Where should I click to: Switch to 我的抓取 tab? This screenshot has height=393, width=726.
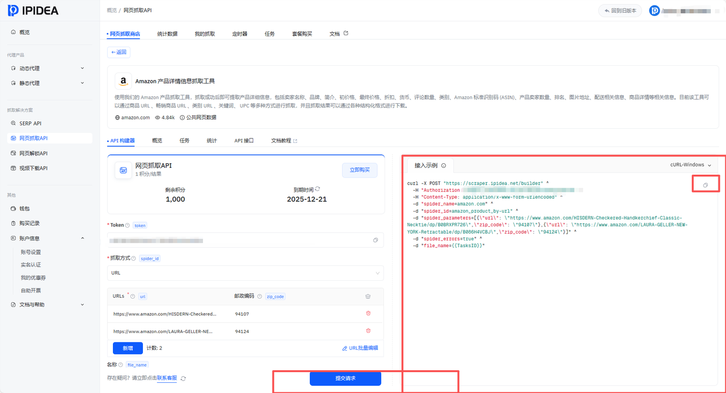205,33
